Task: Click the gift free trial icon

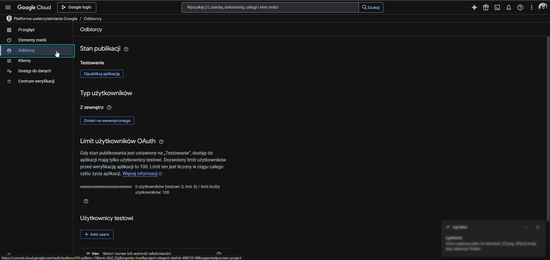Action: pyautogui.click(x=486, y=7)
